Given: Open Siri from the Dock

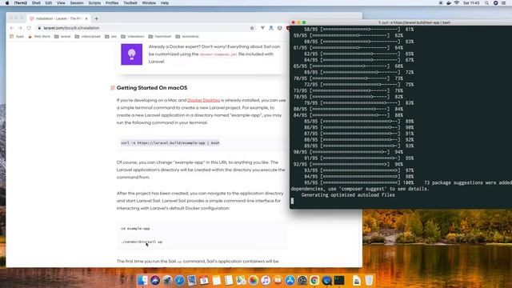Looking at the screenshot, I should (x=155, y=280).
